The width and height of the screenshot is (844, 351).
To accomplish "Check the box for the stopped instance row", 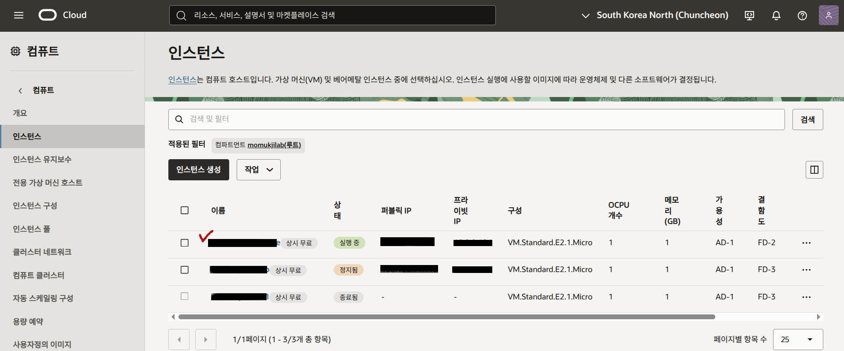I will click(185, 270).
